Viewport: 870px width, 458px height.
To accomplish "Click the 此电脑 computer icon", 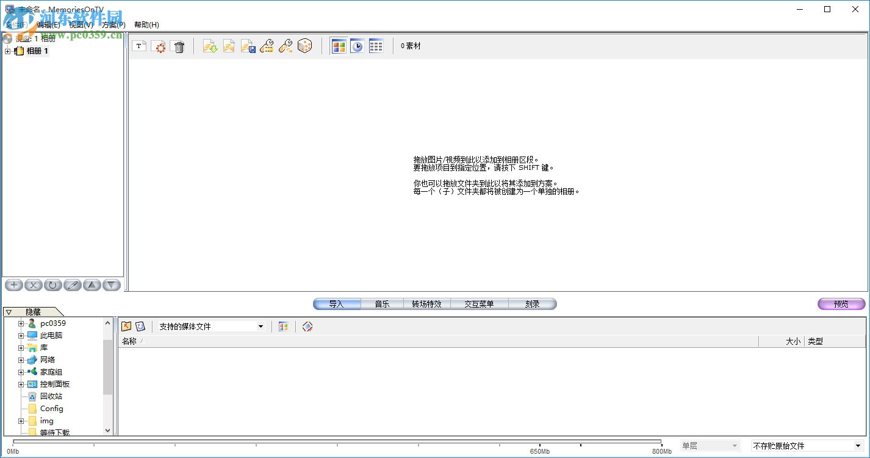I will pos(32,336).
